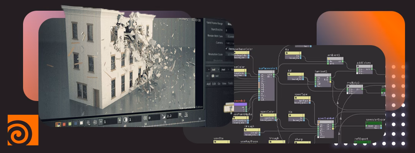415x153 pixels.
Task: Select the green channel display button
Action: 70,123
